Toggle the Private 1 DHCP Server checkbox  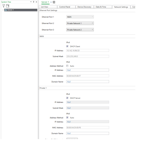67,98
